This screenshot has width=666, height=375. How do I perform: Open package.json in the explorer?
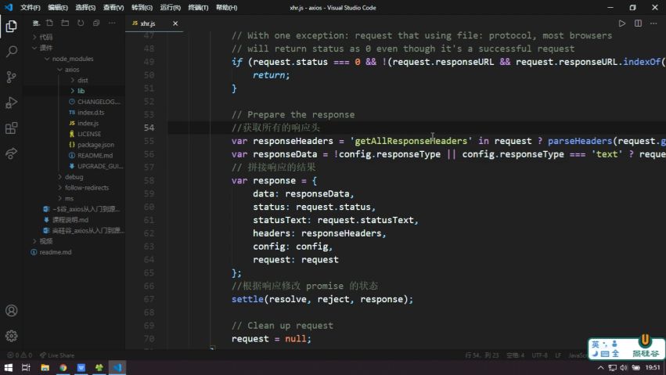click(95, 145)
